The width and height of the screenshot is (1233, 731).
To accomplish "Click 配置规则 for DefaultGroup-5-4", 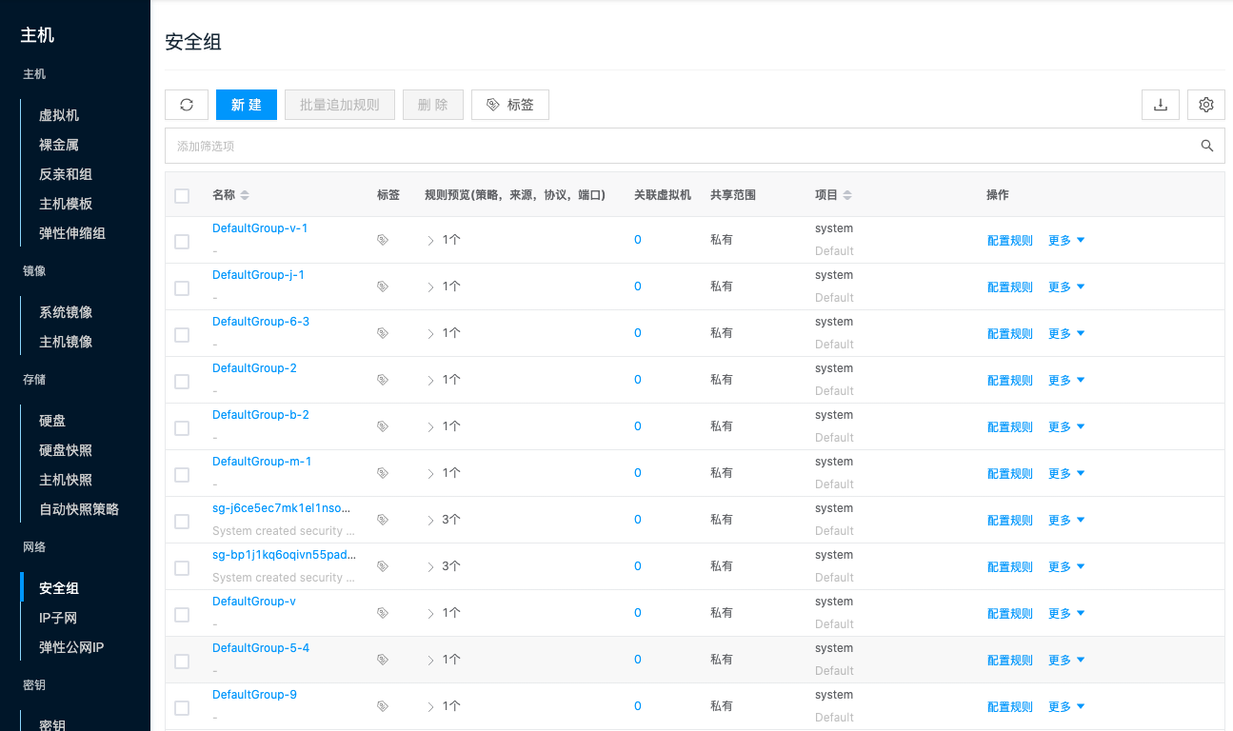I will (x=1009, y=661).
